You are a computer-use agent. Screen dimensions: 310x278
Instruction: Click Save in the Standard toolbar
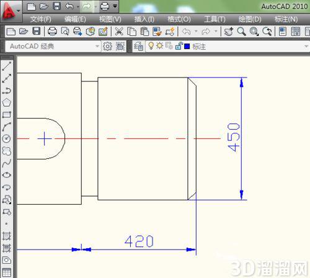(37, 32)
